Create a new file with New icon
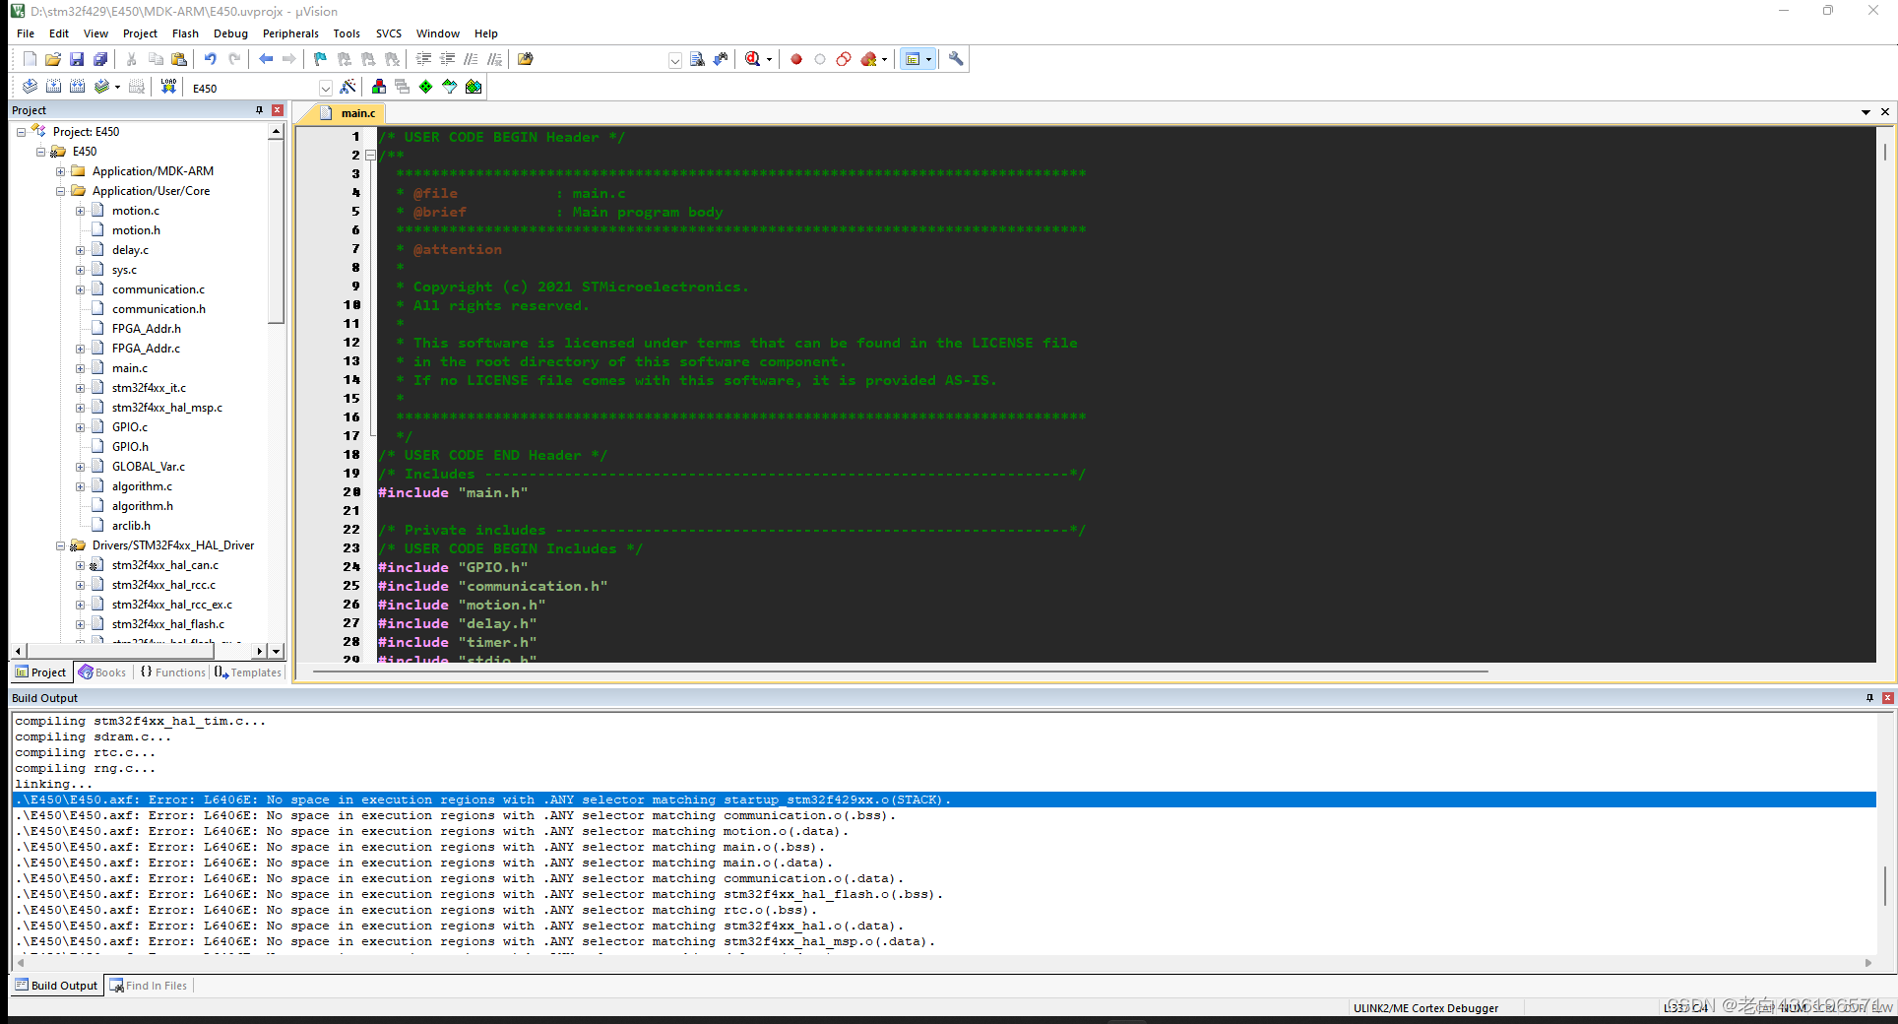This screenshot has height=1024, width=1898. click(30, 59)
